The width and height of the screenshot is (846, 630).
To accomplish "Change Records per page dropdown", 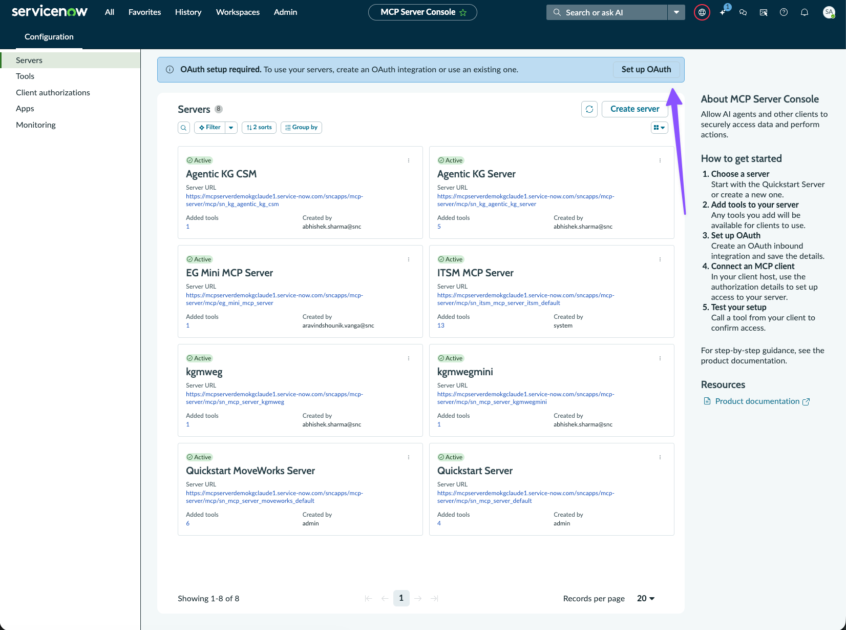I will coord(646,598).
